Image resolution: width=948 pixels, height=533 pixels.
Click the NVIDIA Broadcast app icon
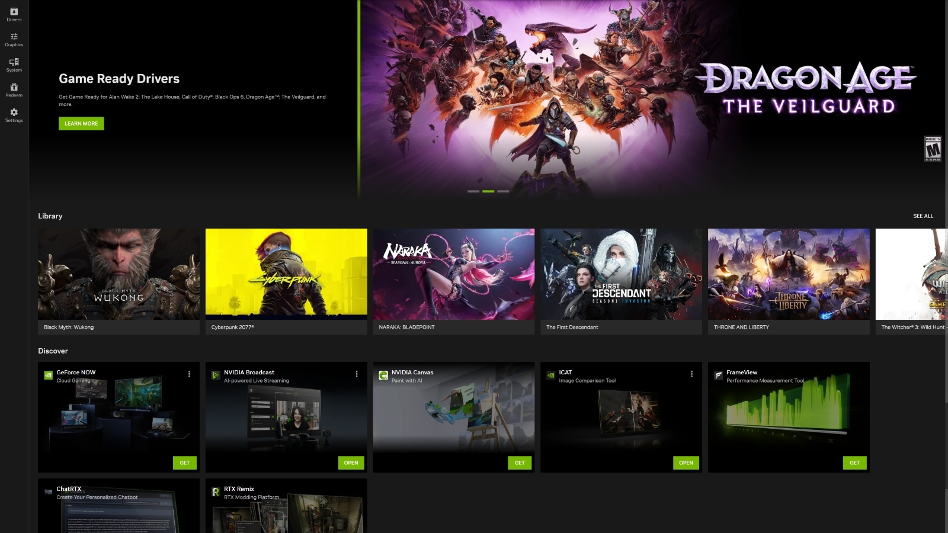(x=215, y=374)
